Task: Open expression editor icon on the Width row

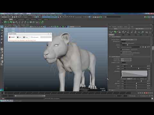Action: click(148, 68)
